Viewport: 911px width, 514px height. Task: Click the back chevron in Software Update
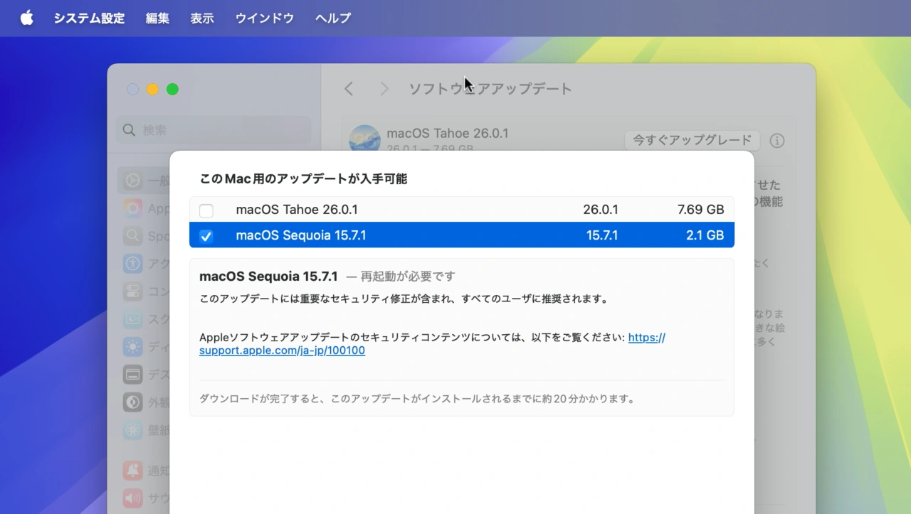(349, 88)
